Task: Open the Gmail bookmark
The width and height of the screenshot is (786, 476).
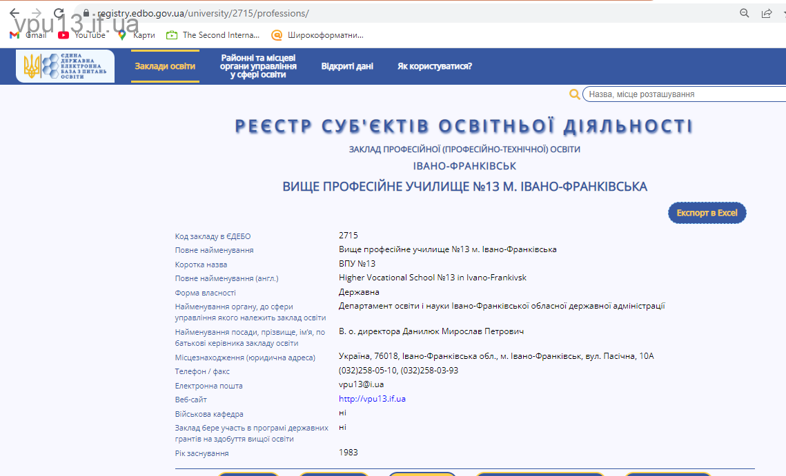Action: click(x=28, y=35)
